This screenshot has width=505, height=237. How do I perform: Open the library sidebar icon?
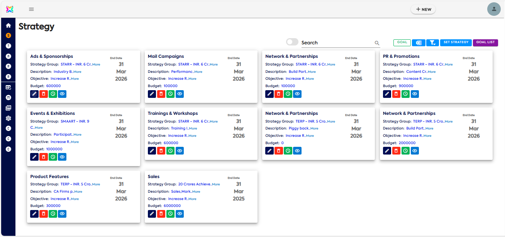pos(8,108)
